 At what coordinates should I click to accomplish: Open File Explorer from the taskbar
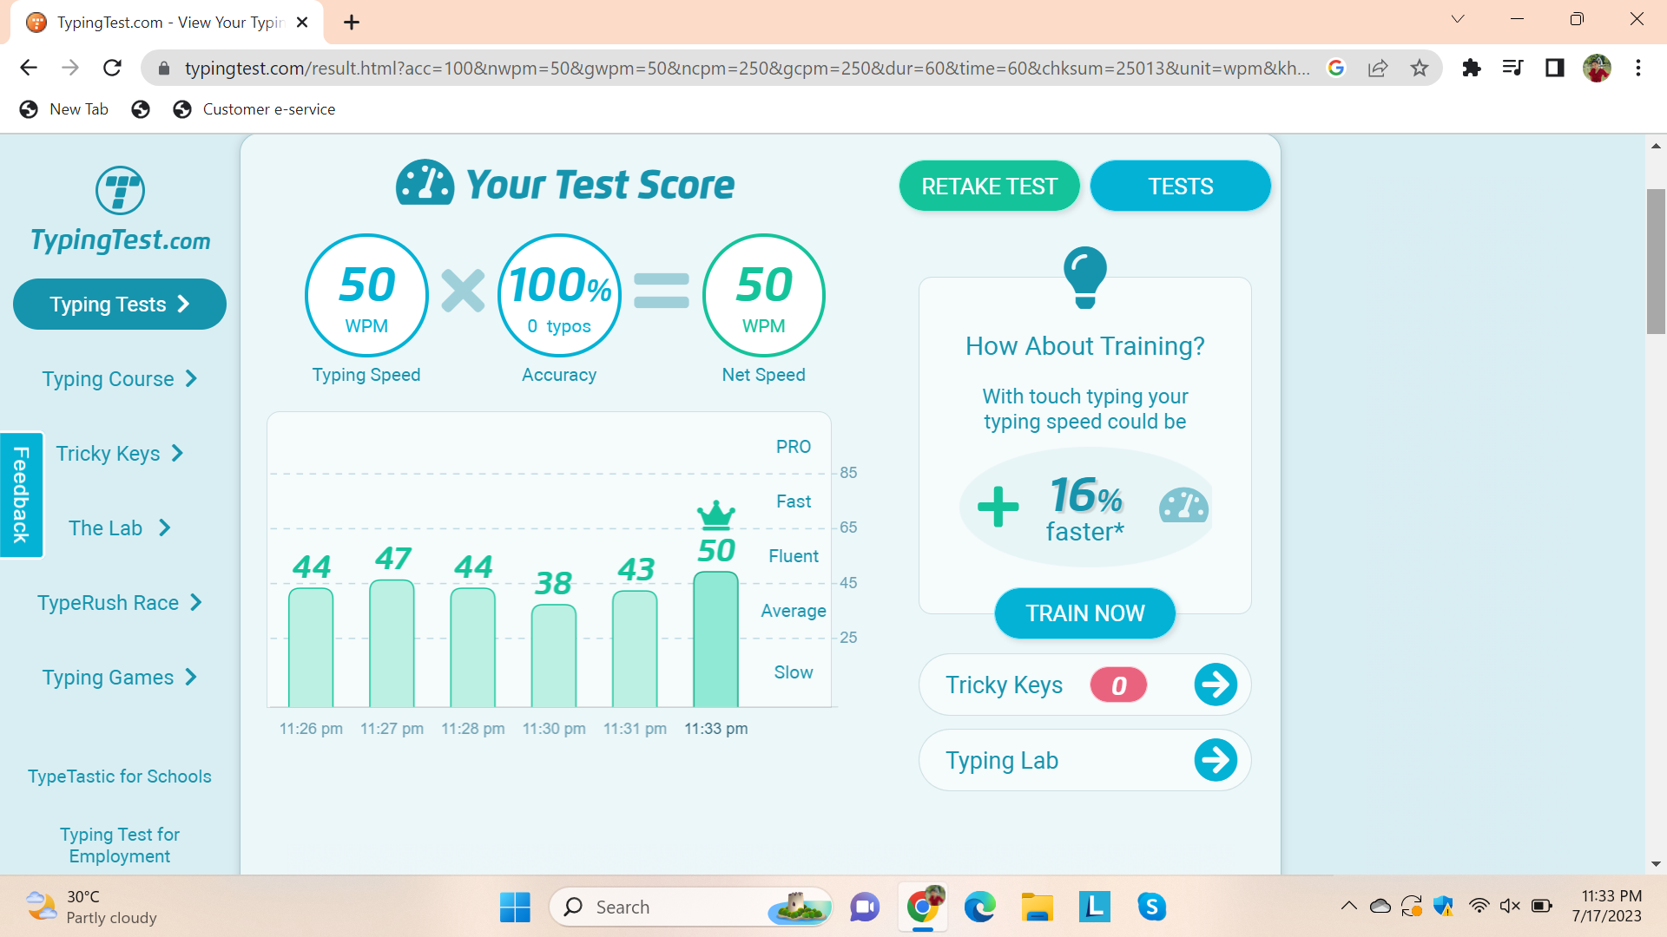[1037, 907]
